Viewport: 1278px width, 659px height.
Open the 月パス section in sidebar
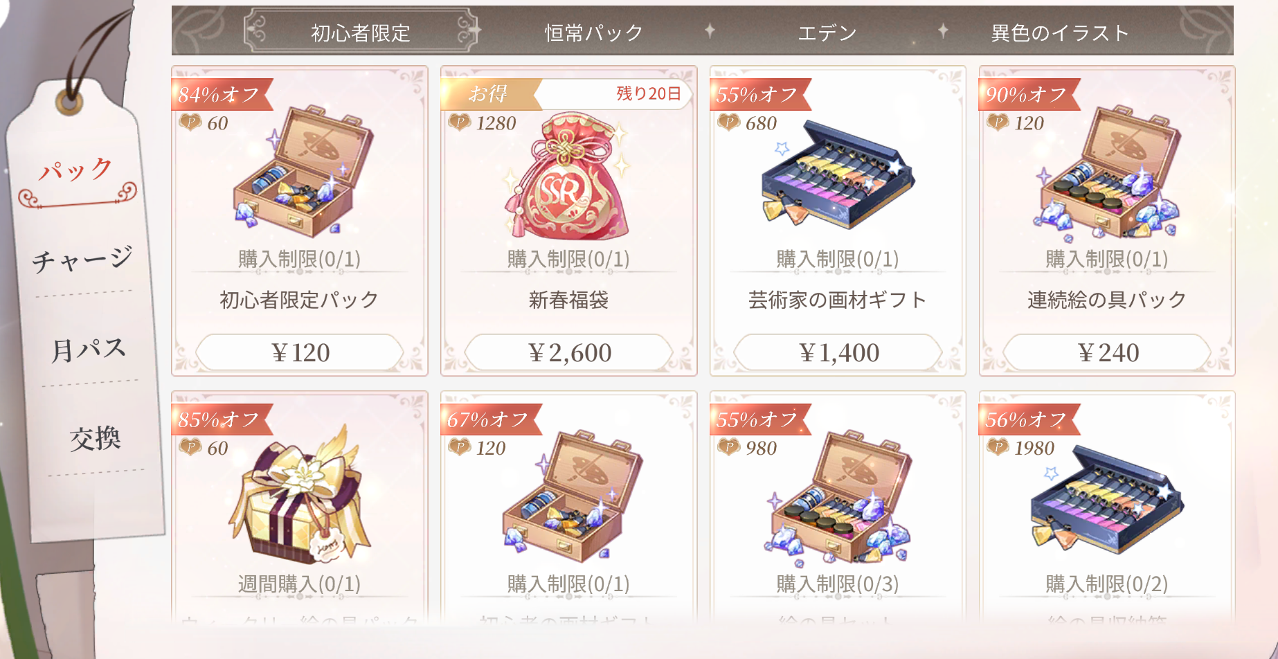(x=89, y=349)
